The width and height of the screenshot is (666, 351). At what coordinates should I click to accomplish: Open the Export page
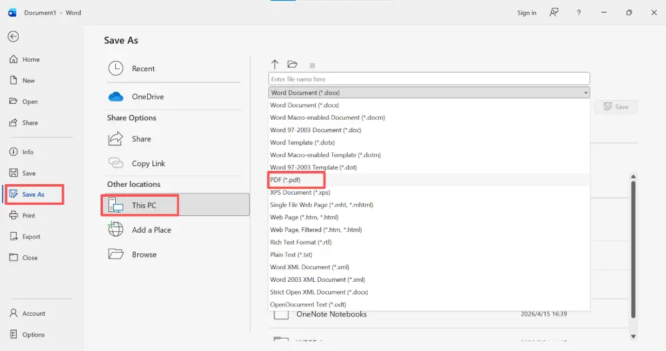click(25, 237)
